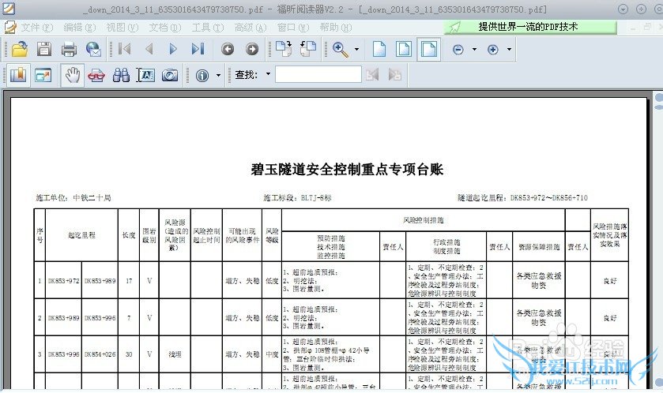Open a file with the folder icon
Viewport: 663px width, 393px height.
pyautogui.click(x=20, y=49)
